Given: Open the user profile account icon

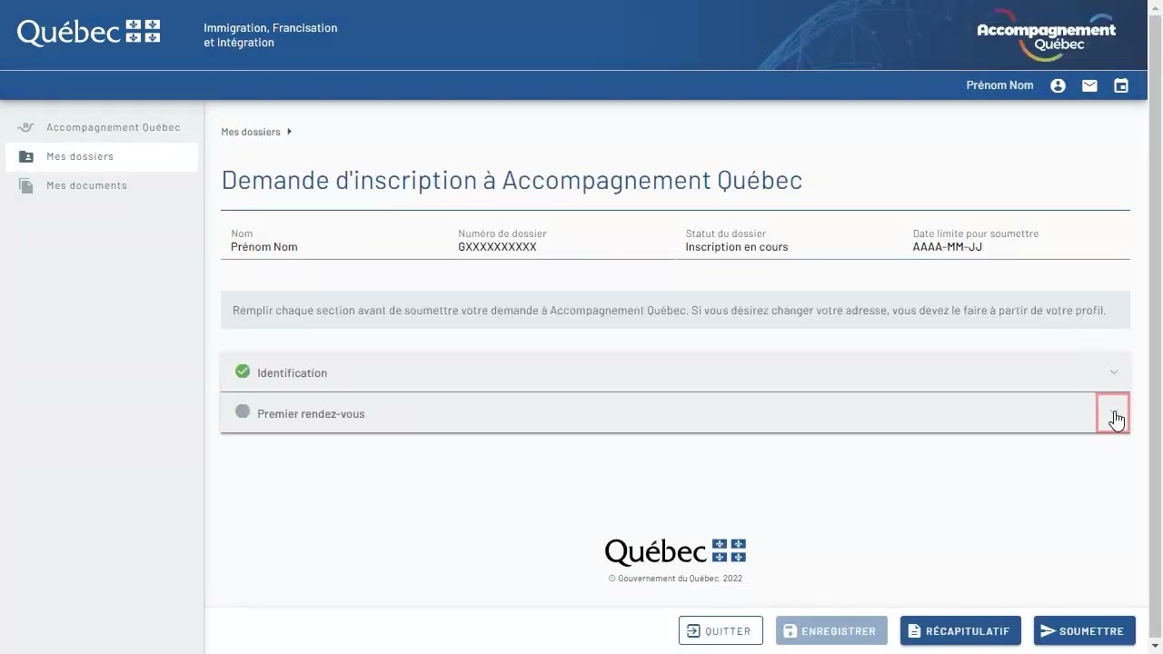Looking at the screenshot, I should pos(1058,85).
